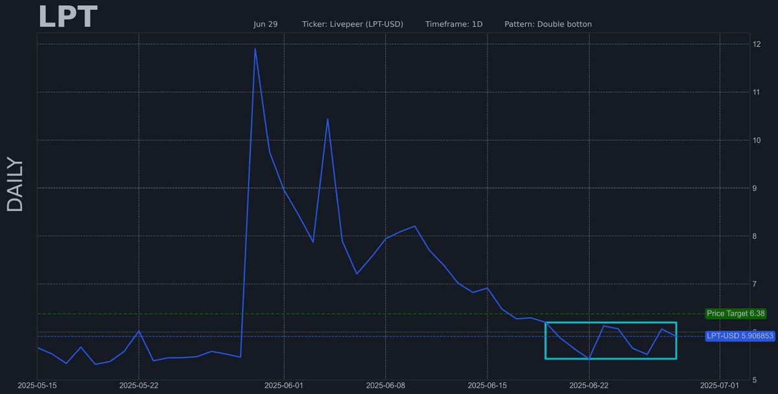This screenshot has height=394, width=778.
Task: Click the 2025-06-08 x-axis label
Action: click(385, 385)
